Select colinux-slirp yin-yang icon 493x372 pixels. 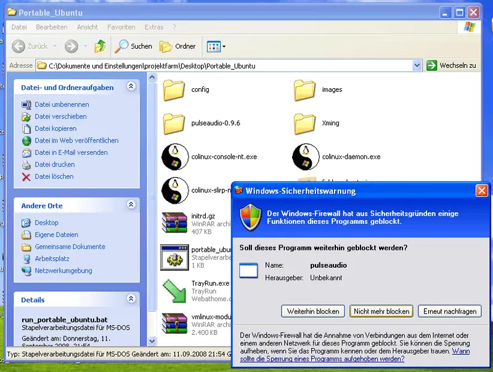(x=175, y=191)
